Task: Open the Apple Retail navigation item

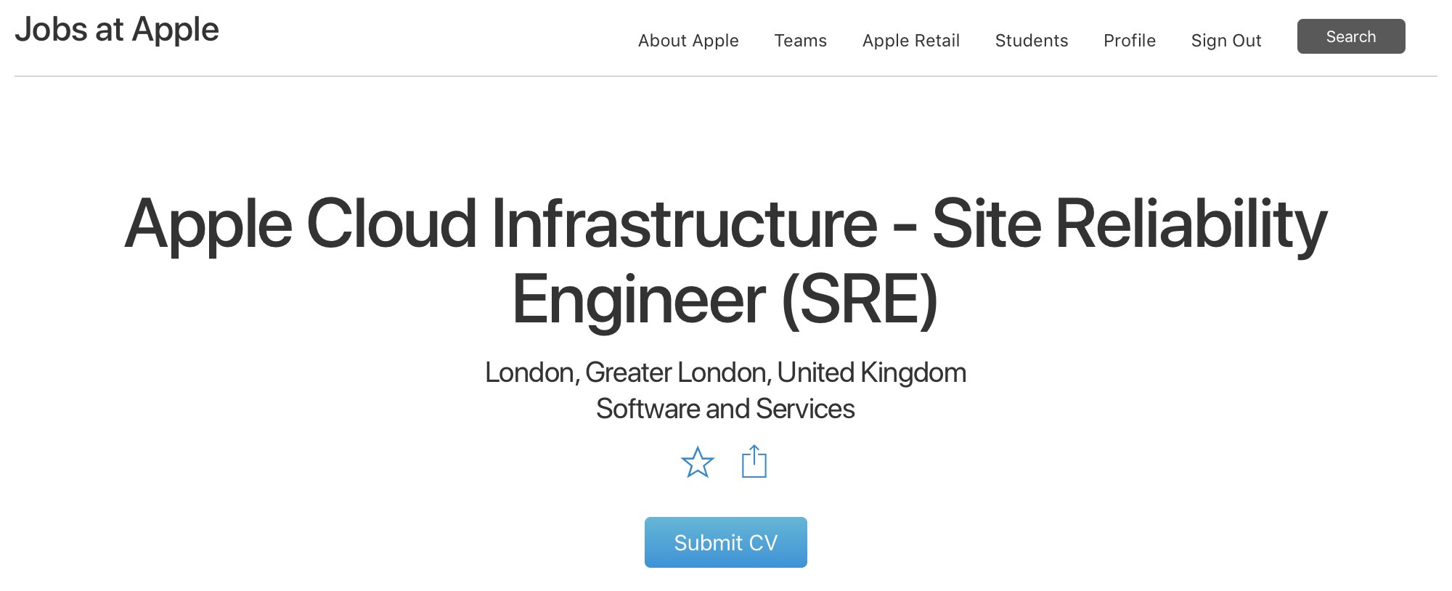Action: coord(911,41)
